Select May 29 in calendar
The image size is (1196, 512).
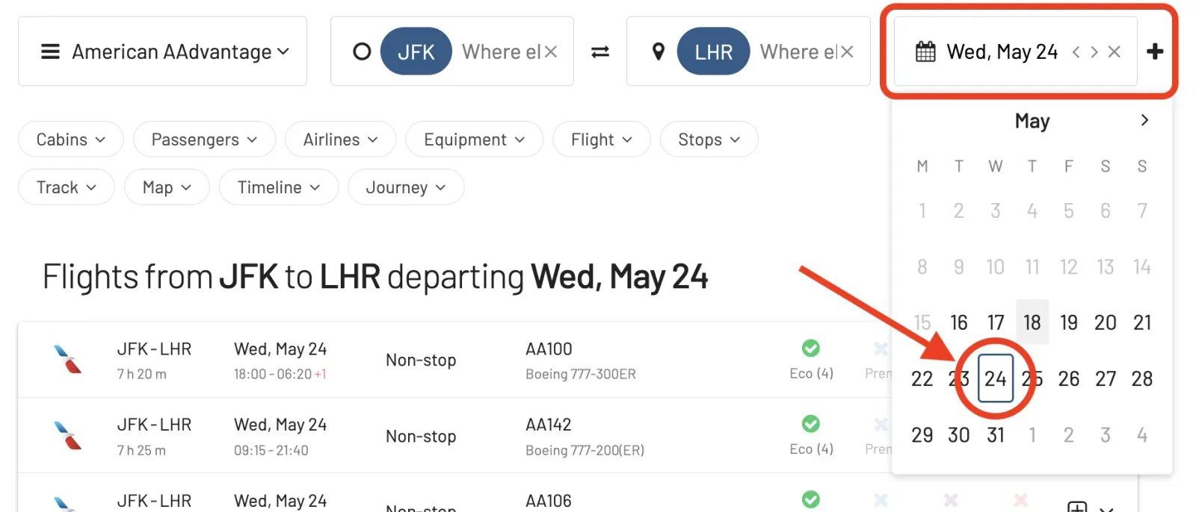(922, 435)
